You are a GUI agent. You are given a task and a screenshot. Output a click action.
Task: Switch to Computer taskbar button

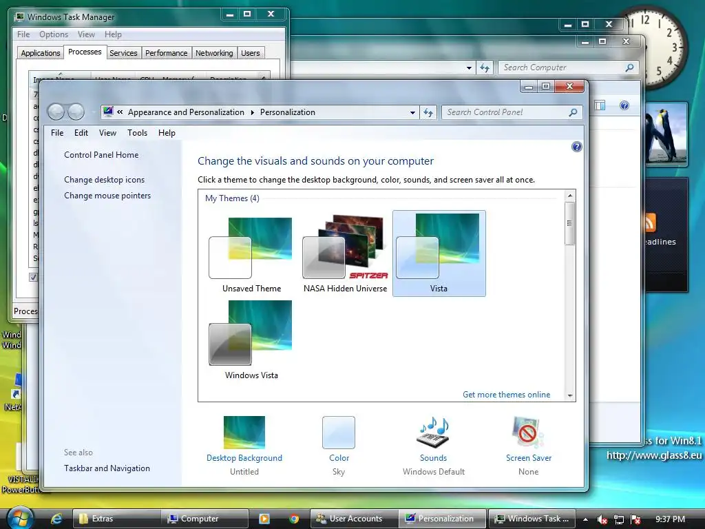pos(205,519)
